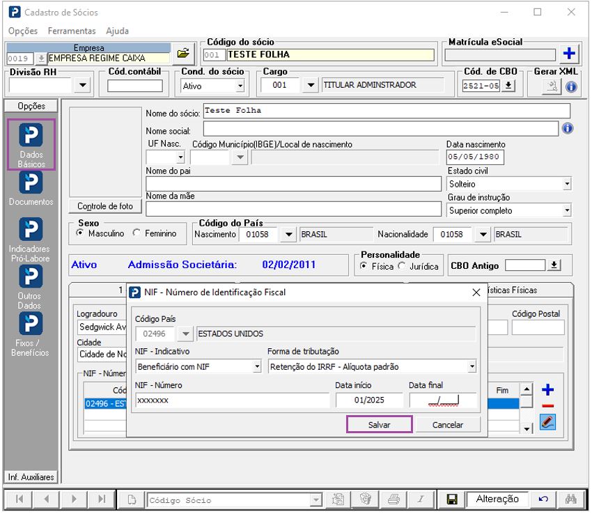
Task: Close the NIF dialog with X
Action: pos(476,293)
